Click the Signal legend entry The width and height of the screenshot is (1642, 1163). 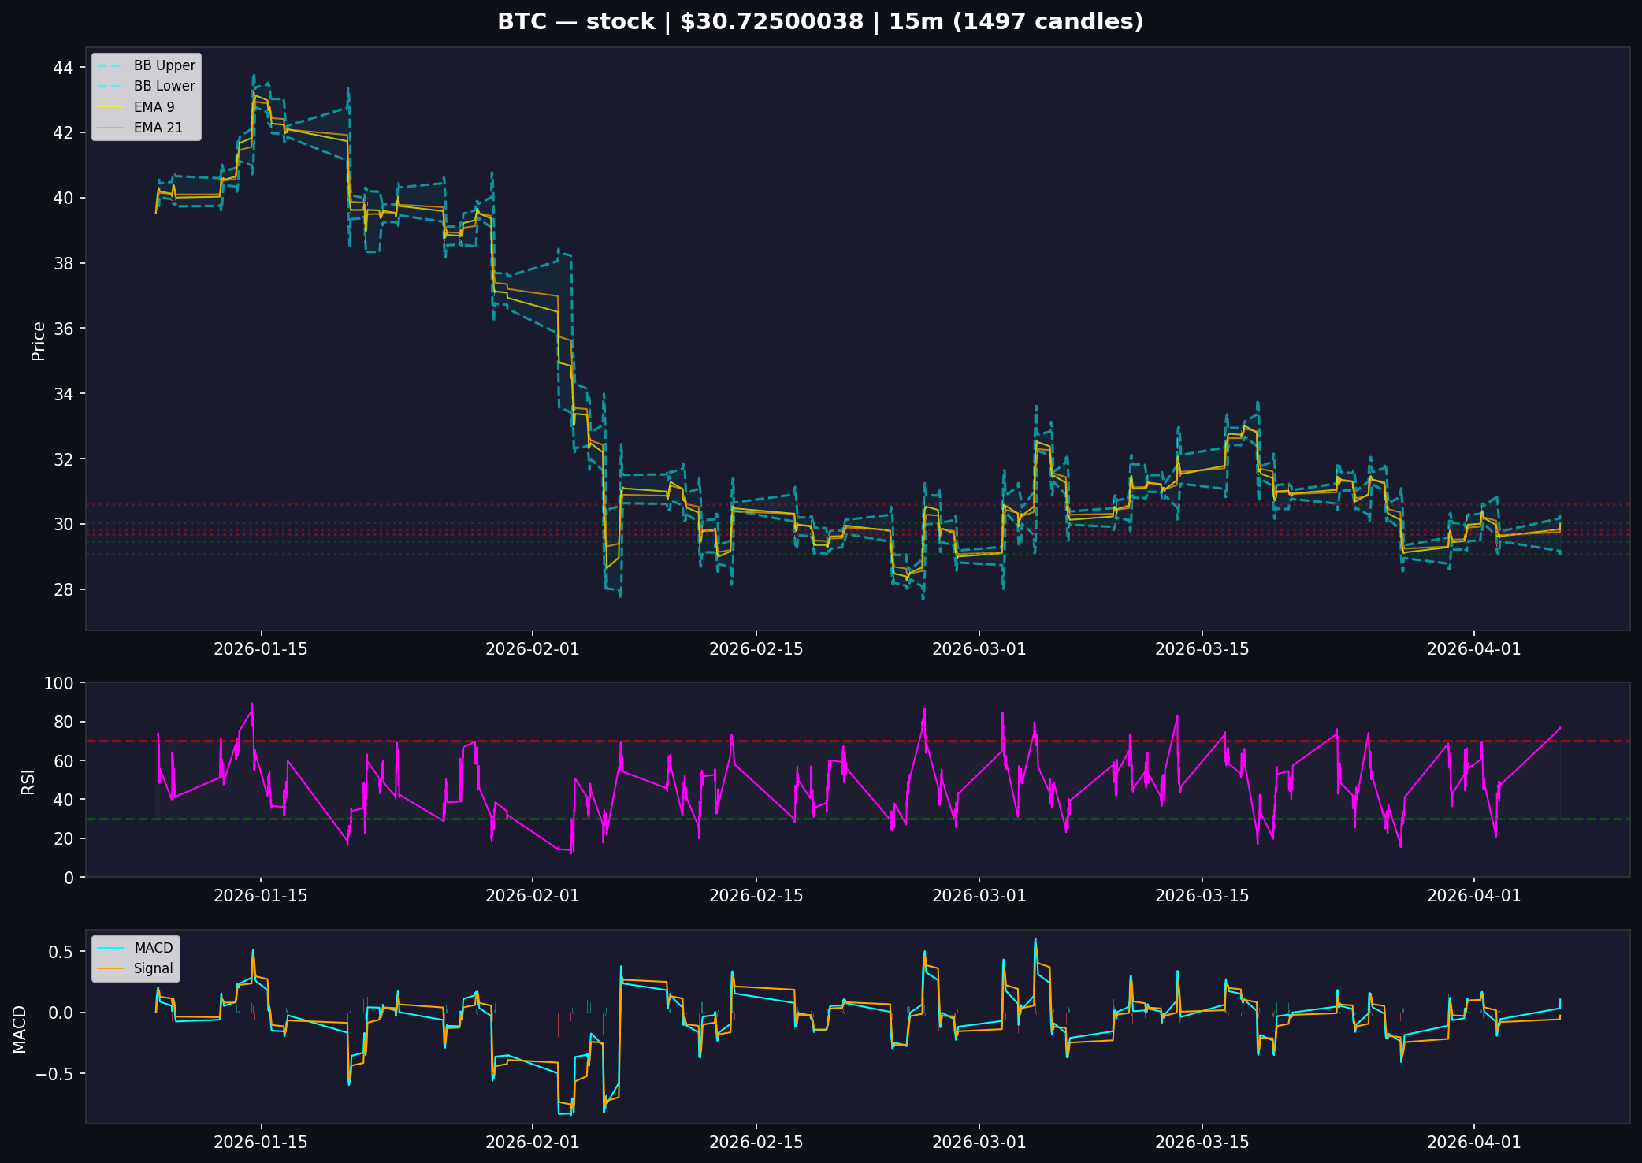(x=136, y=968)
